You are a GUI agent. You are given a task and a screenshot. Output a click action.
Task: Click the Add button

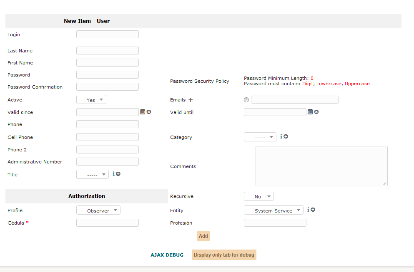pyautogui.click(x=203, y=236)
